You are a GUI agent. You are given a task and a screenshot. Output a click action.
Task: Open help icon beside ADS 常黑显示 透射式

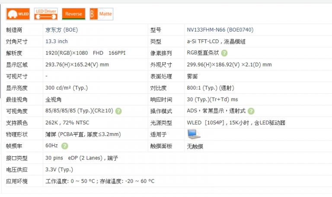251,111
